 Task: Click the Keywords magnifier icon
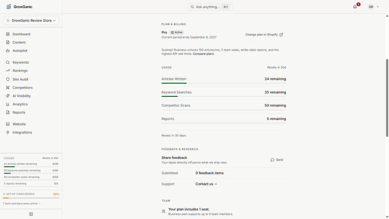(8, 63)
